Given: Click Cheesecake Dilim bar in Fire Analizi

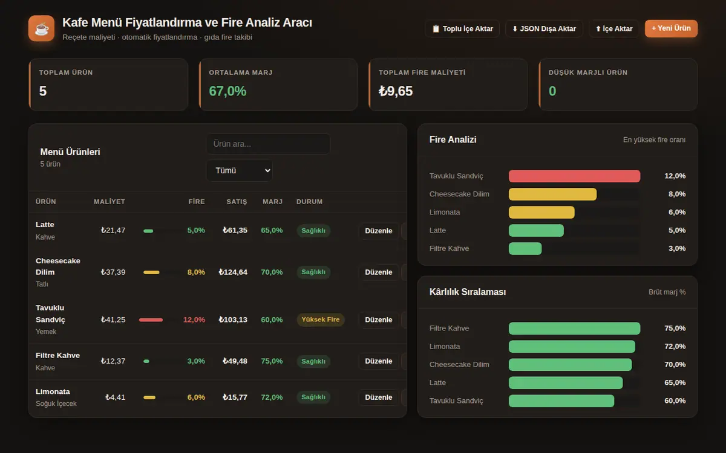Looking at the screenshot, I should coord(552,194).
